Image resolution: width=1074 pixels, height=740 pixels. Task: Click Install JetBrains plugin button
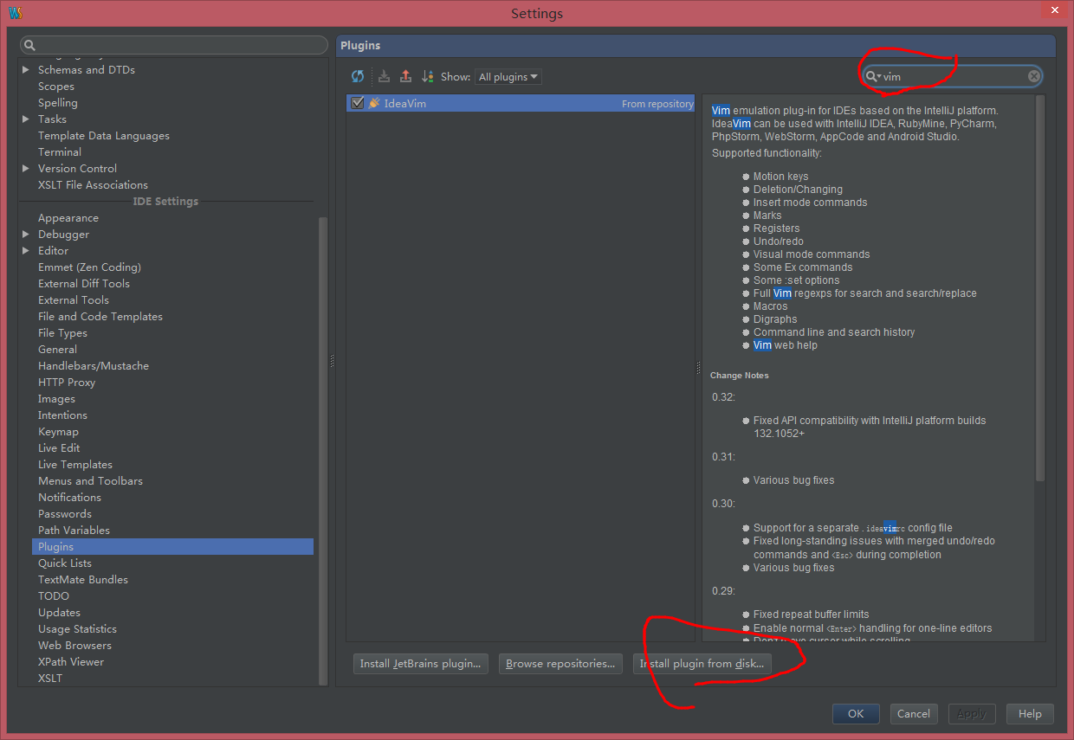point(421,664)
